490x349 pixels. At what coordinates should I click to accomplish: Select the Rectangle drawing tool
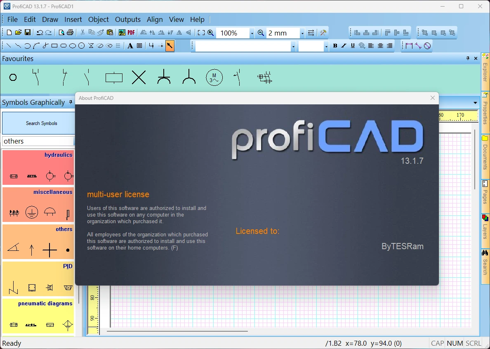coord(54,46)
